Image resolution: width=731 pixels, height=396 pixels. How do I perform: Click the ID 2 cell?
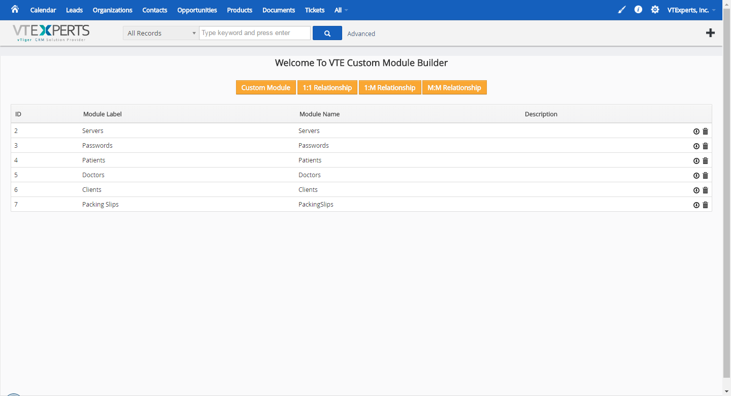pyautogui.click(x=16, y=131)
